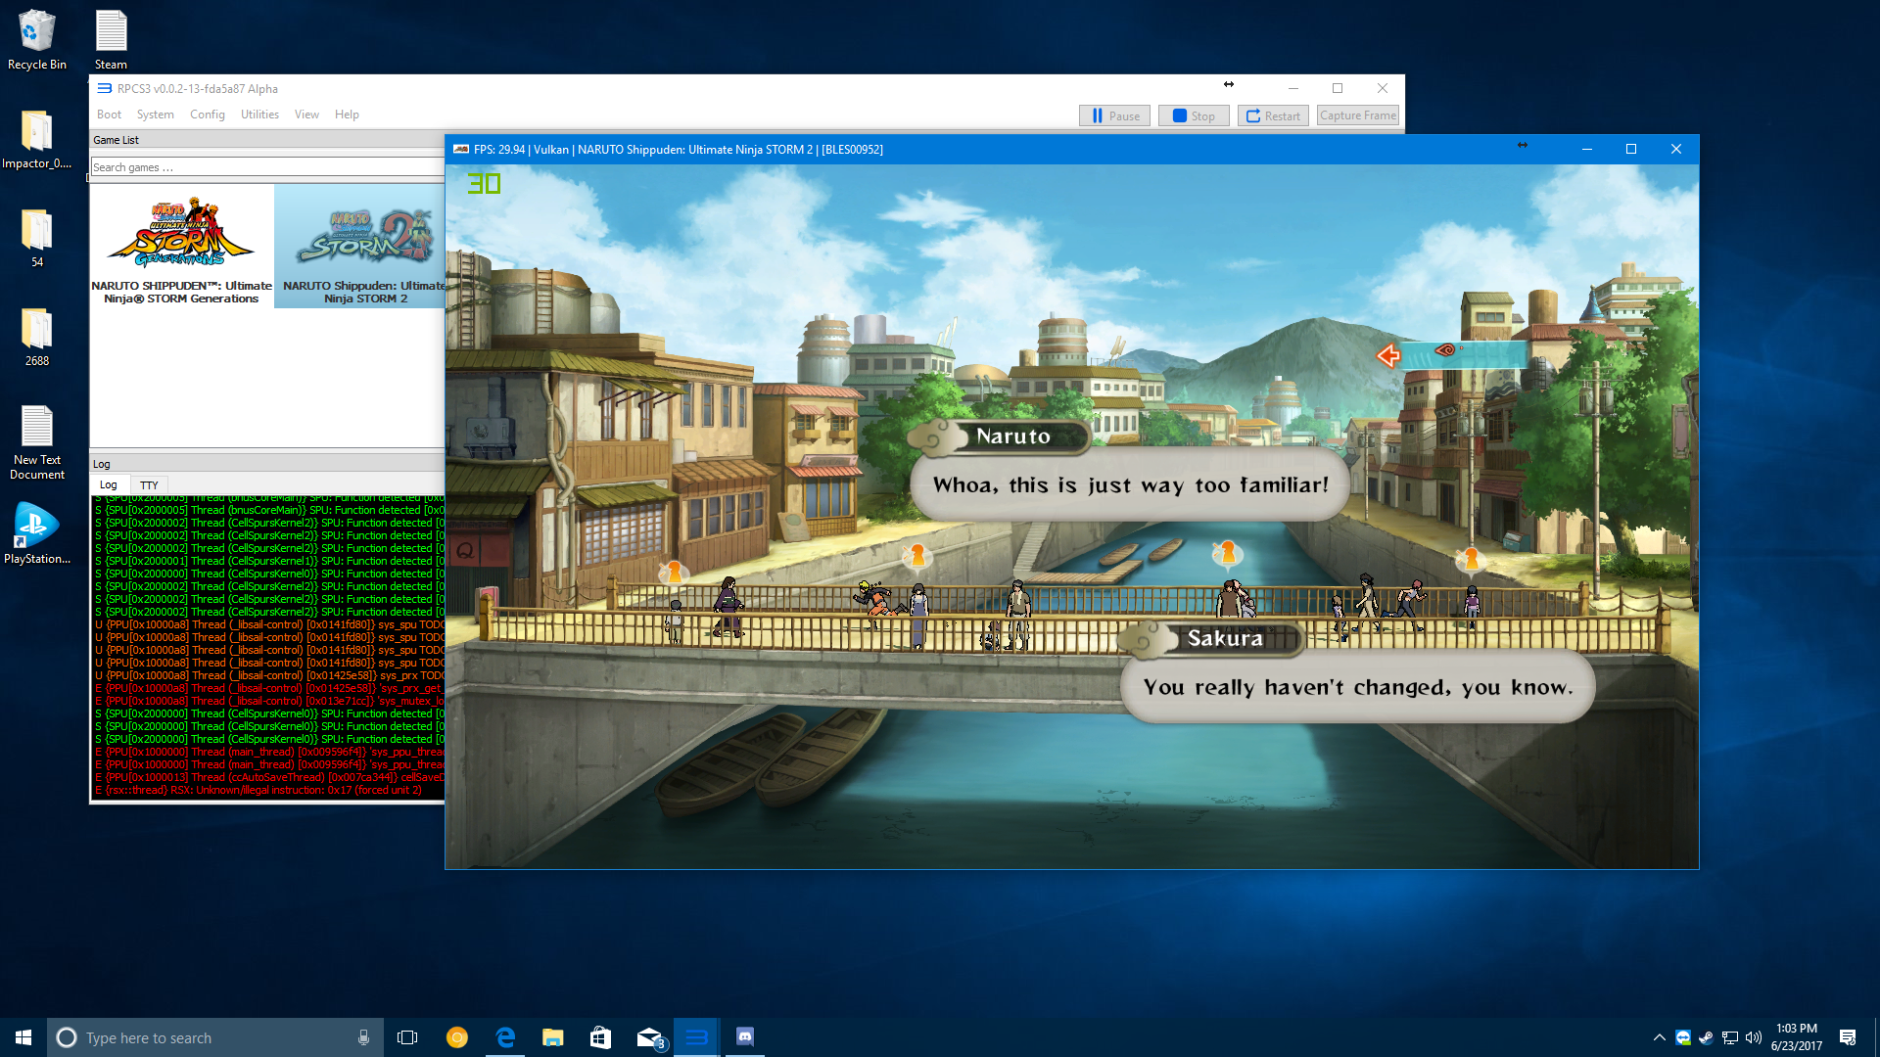This screenshot has width=1880, height=1057.
Task: Pause the running emulation
Action: tap(1114, 115)
